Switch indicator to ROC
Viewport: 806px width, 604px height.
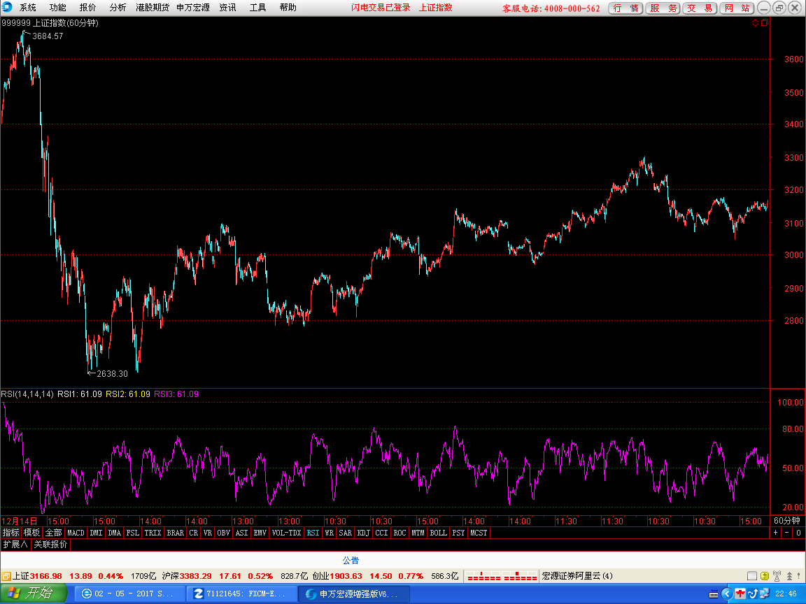[x=400, y=533]
